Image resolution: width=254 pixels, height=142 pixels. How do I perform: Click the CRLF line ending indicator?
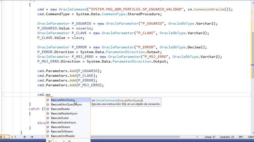point(251,137)
